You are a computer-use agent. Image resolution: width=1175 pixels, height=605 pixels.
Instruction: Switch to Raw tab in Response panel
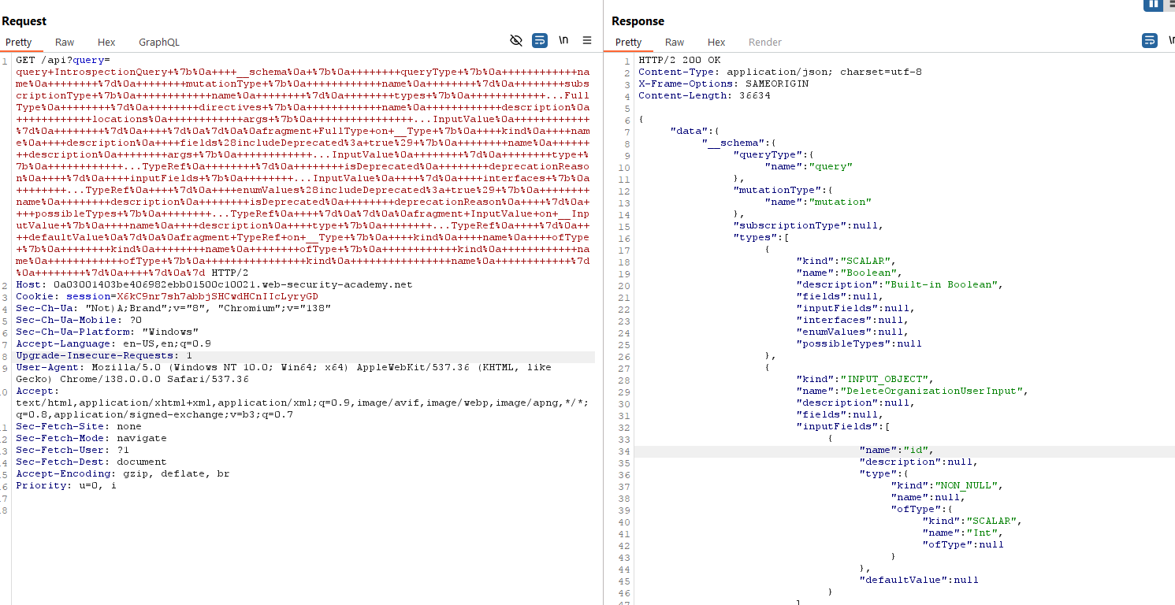[675, 43]
